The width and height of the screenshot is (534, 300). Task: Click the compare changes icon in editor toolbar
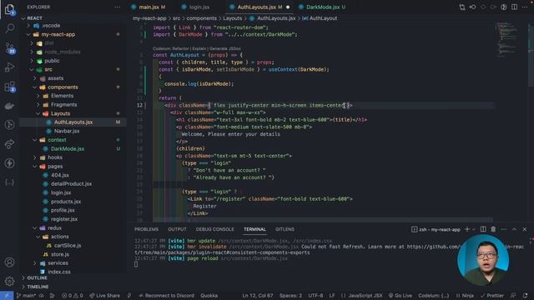462,7
